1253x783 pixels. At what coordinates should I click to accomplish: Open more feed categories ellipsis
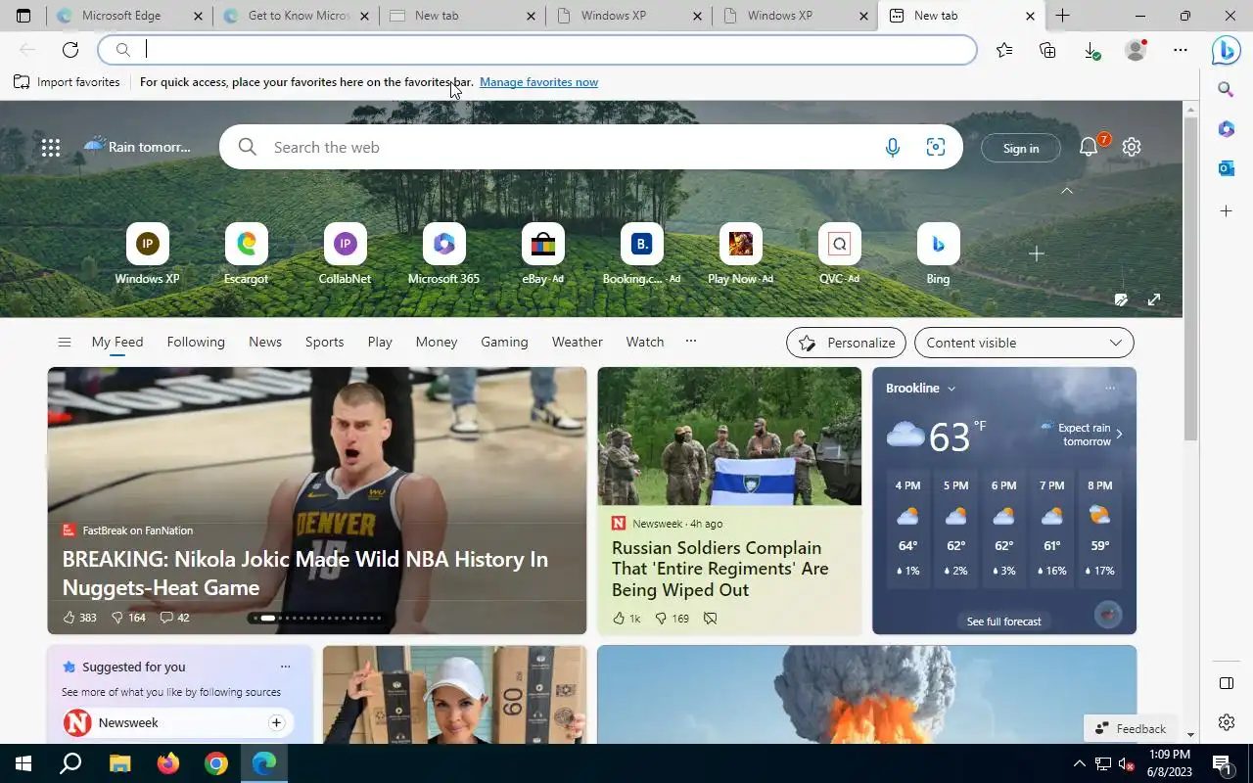tap(691, 342)
